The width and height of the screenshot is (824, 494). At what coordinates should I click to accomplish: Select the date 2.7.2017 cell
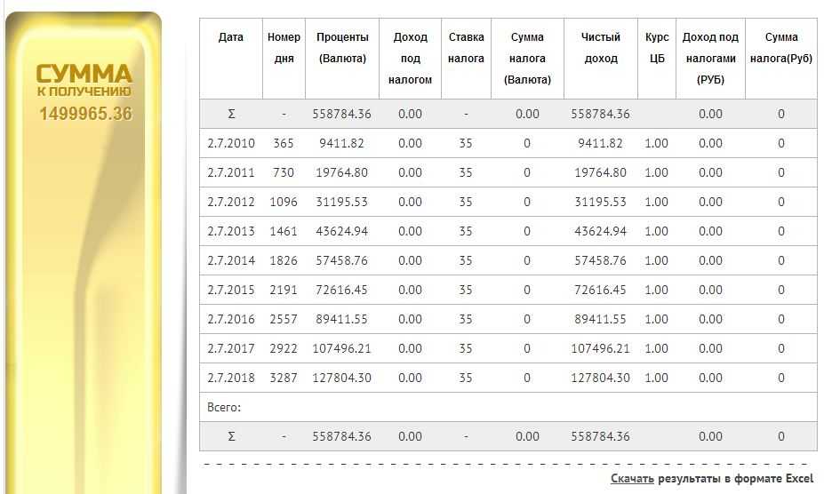click(231, 348)
